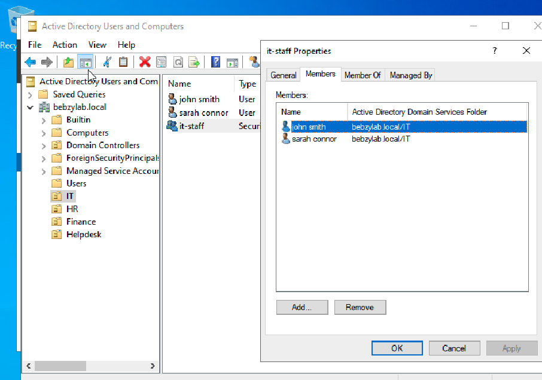The height and width of the screenshot is (380, 542).
Task: Click the HR OU folder icon
Action: pyautogui.click(x=56, y=209)
